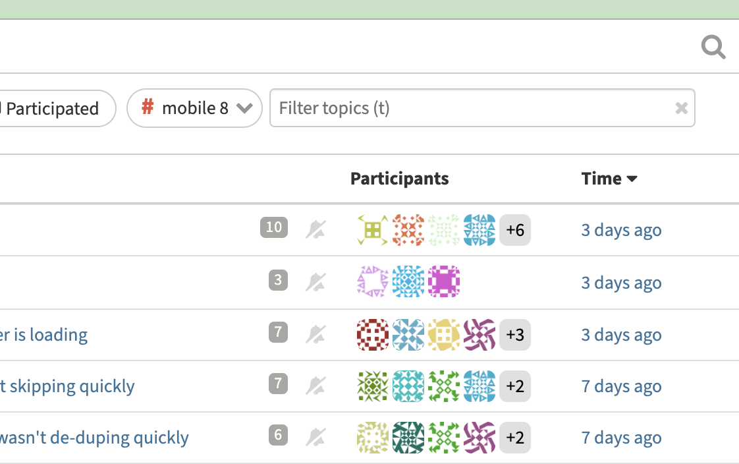Screen dimensions: 739x464
Task: Open the mobile 8 channel dropdown
Action: point(195,108)
